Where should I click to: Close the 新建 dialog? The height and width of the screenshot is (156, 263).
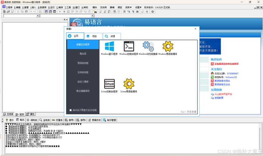195,29
